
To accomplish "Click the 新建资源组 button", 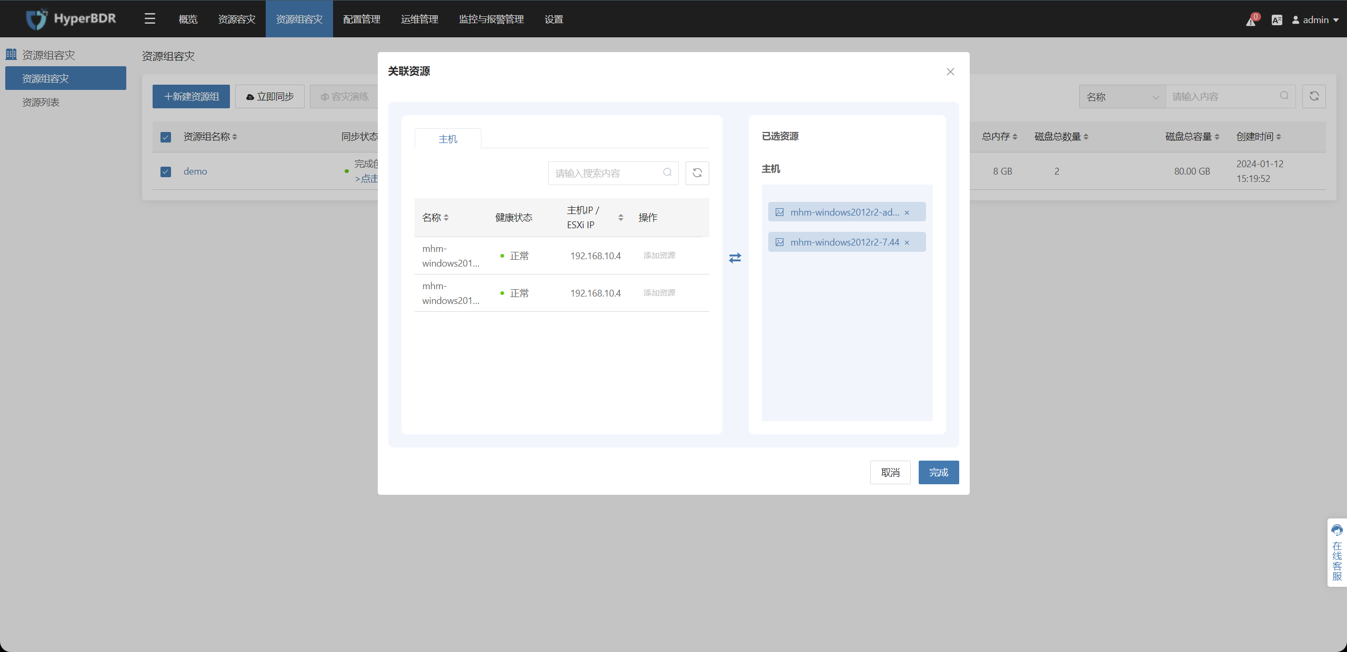I will click(191, 96).
